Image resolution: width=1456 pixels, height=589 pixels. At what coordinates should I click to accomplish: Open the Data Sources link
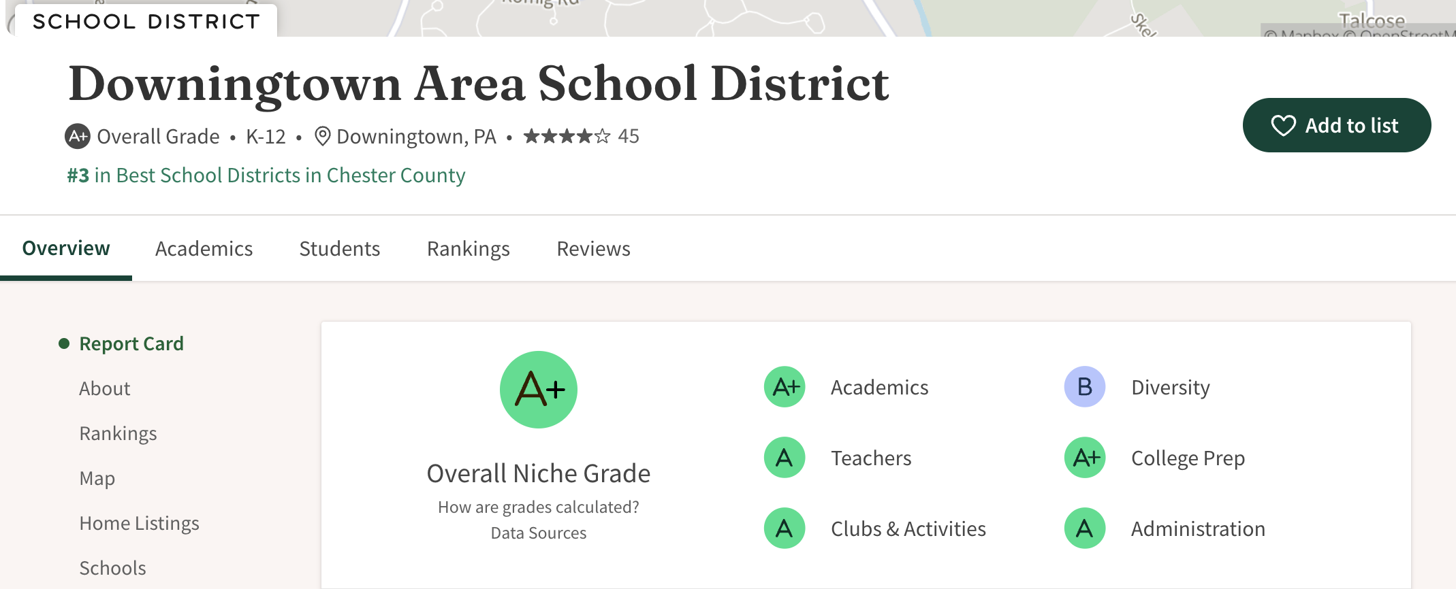[538, 533]
